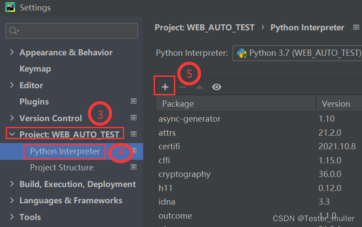Screen dimensions: 362x227
Task: Open Project Structure settings page
Action: click(x=62, y=167)
